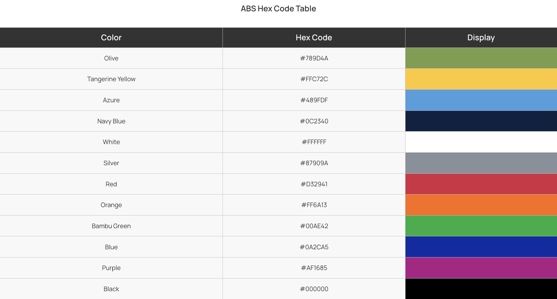Viewport: 557px width, 299px height.
Task: Click the Bambu Green color name
Action: coord(111,226)
